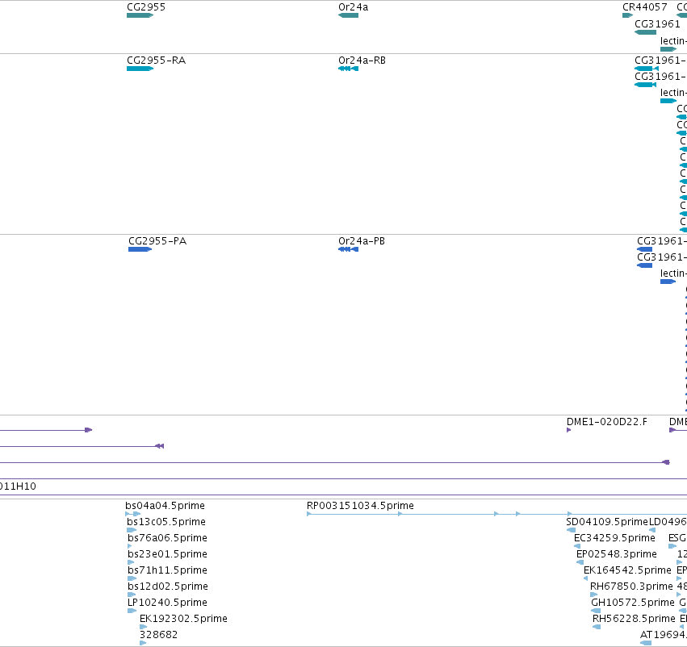The image size is (687, 647).
Task: Click the RH56228.5prime label
Action: click(x=634, y=619)
